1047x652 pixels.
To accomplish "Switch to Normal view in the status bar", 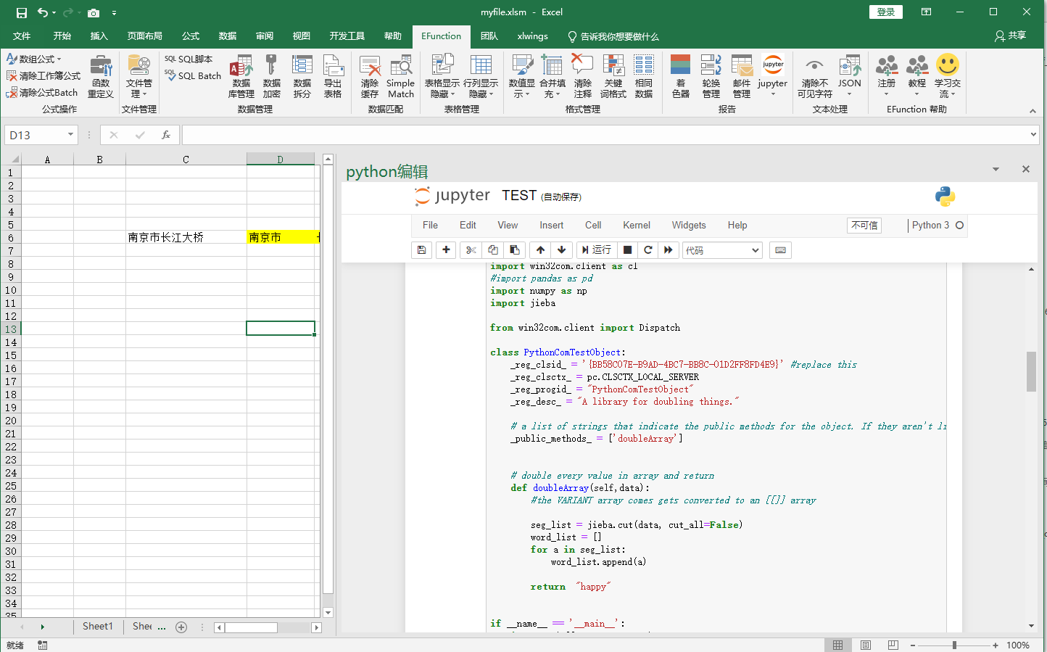I will (837, 645).
